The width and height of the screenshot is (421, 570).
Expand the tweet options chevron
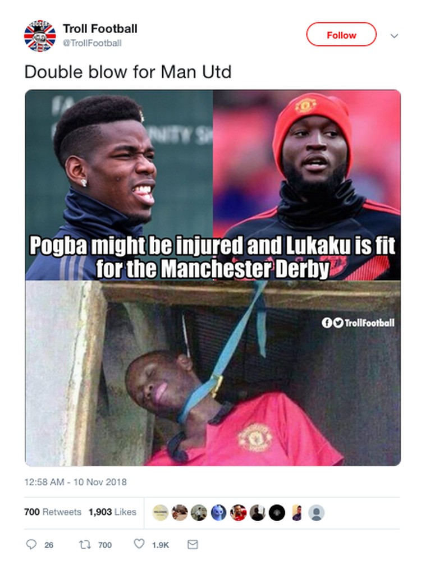394,36
